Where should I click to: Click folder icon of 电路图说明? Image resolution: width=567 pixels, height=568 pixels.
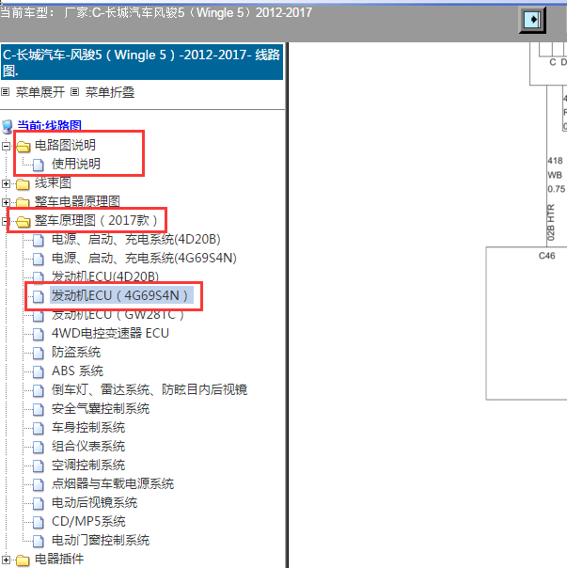[23, 147]
